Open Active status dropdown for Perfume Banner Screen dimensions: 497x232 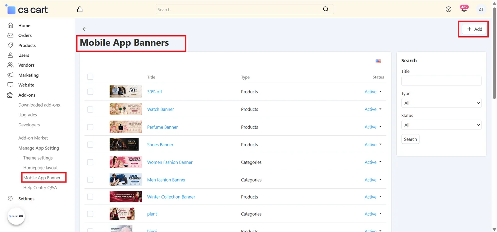[x=373, y=127]
